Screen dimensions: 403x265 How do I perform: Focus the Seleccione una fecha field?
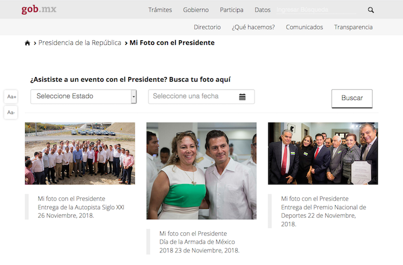(x=201, y=97)
